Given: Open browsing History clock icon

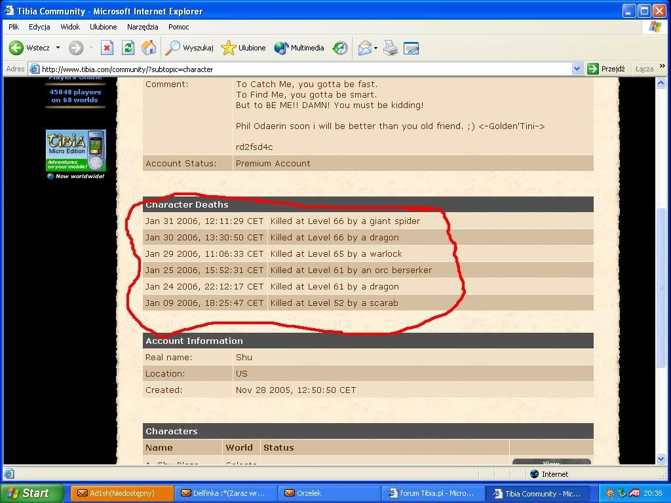Looking at the screenshot, I should pos(340,47).
